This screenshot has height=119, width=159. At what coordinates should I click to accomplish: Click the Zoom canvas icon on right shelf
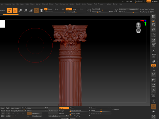(153, 30)
